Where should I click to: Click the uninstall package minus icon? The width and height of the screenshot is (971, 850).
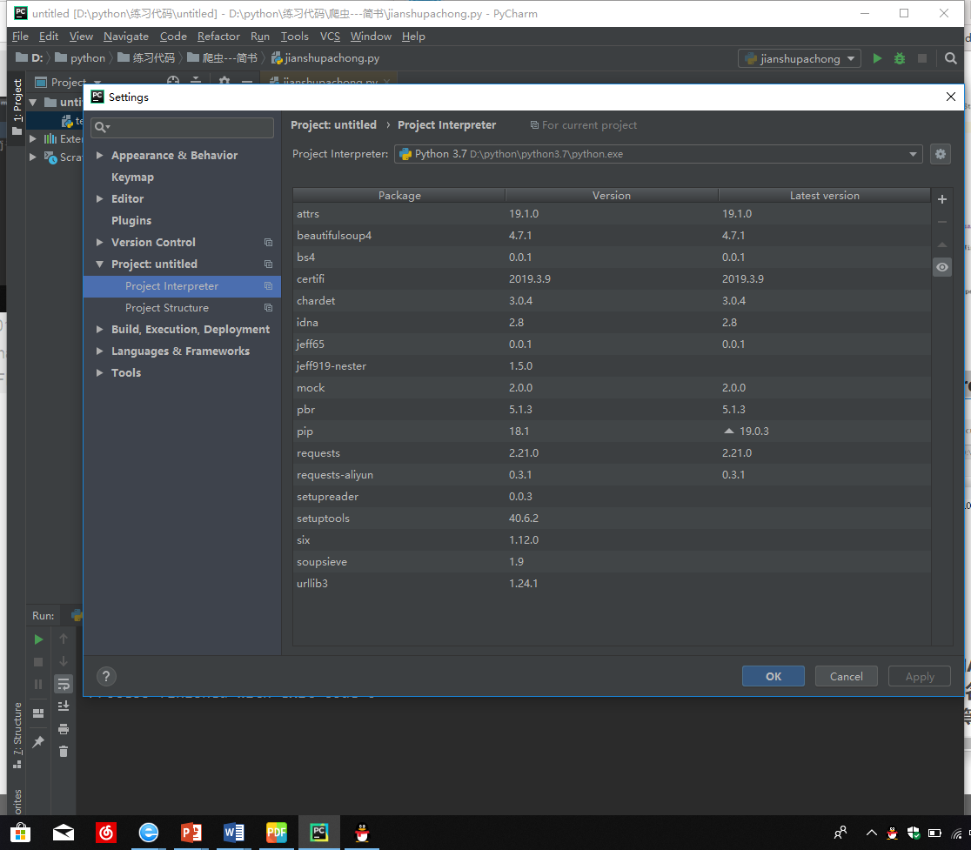[942, 222]
